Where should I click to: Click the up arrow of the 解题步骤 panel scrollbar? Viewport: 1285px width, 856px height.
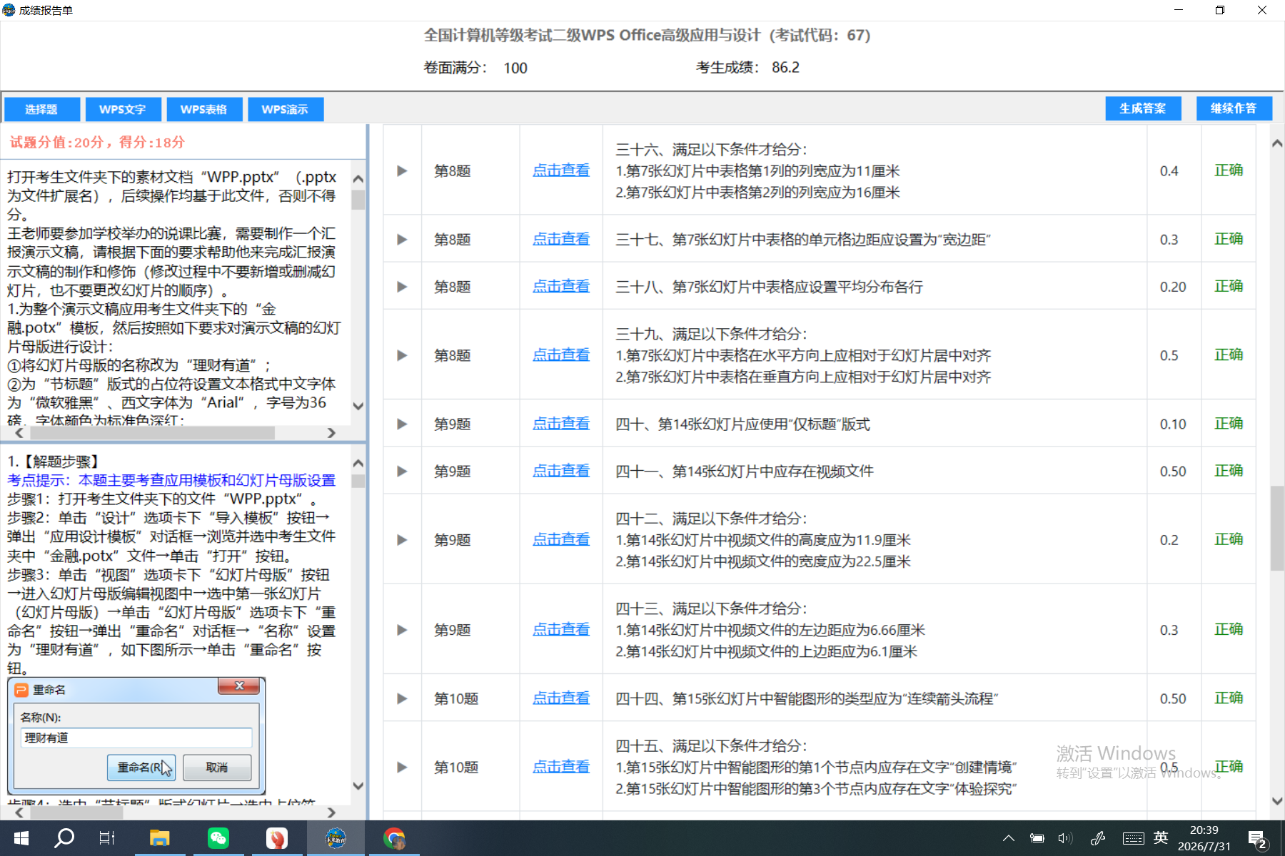point(358,463)
